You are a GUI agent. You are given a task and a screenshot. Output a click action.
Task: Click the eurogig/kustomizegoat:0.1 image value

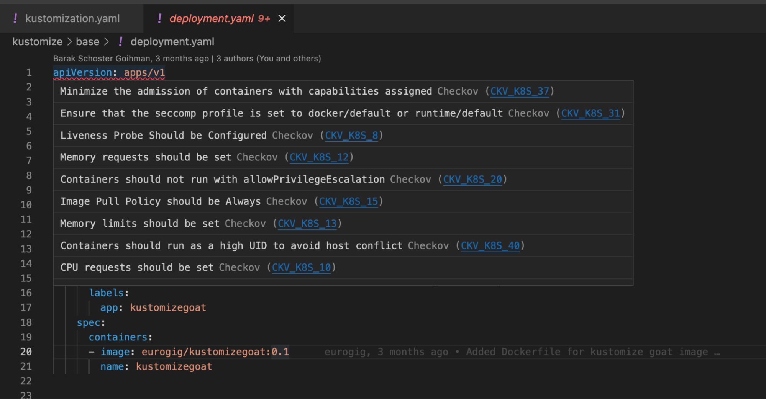point(215,352)
